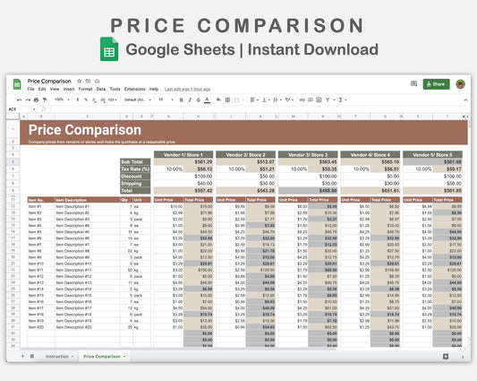Click the merge cells icon
Viewport: 477px width, 381px height.
[x=236, y=100]
